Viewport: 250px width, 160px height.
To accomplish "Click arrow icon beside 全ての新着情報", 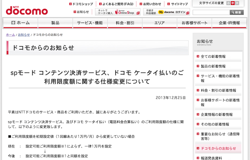I will (x=198, y=56).
